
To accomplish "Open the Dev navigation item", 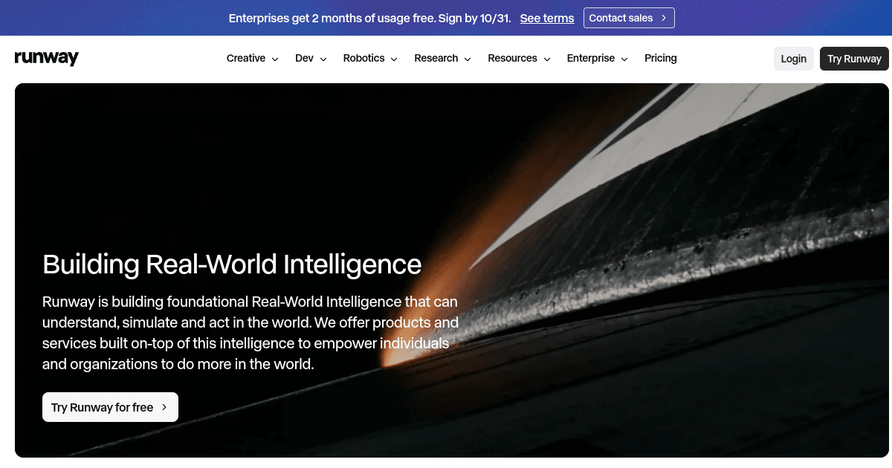I will pos(311,59).
